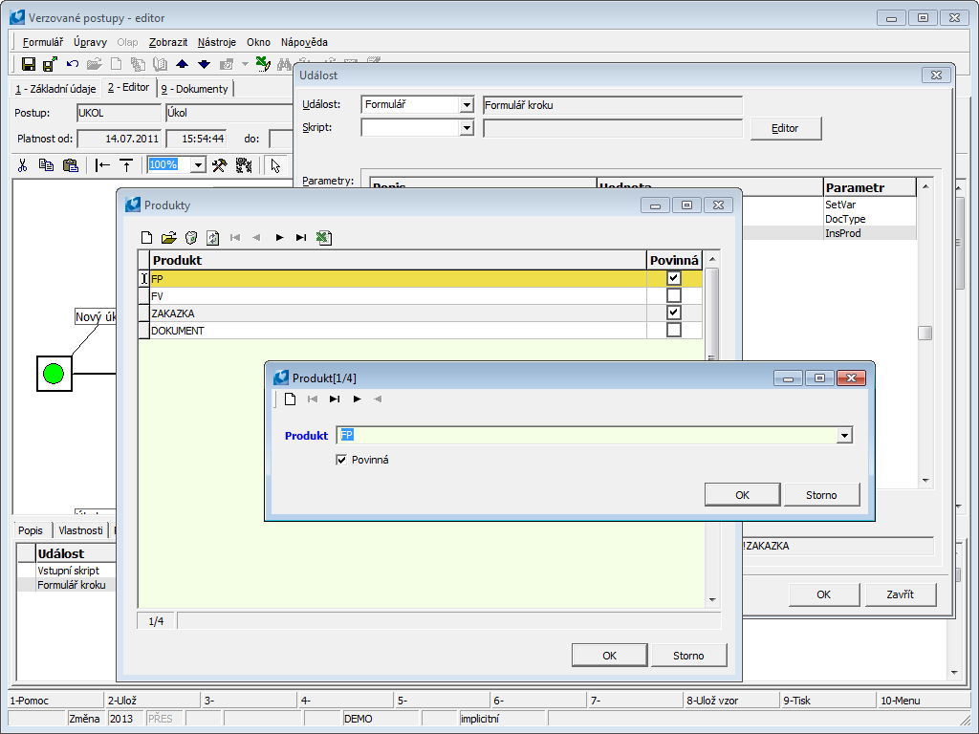The image size is (979, 734).
Task: Click the blue down arrow icon
Action: click(205, 64)
